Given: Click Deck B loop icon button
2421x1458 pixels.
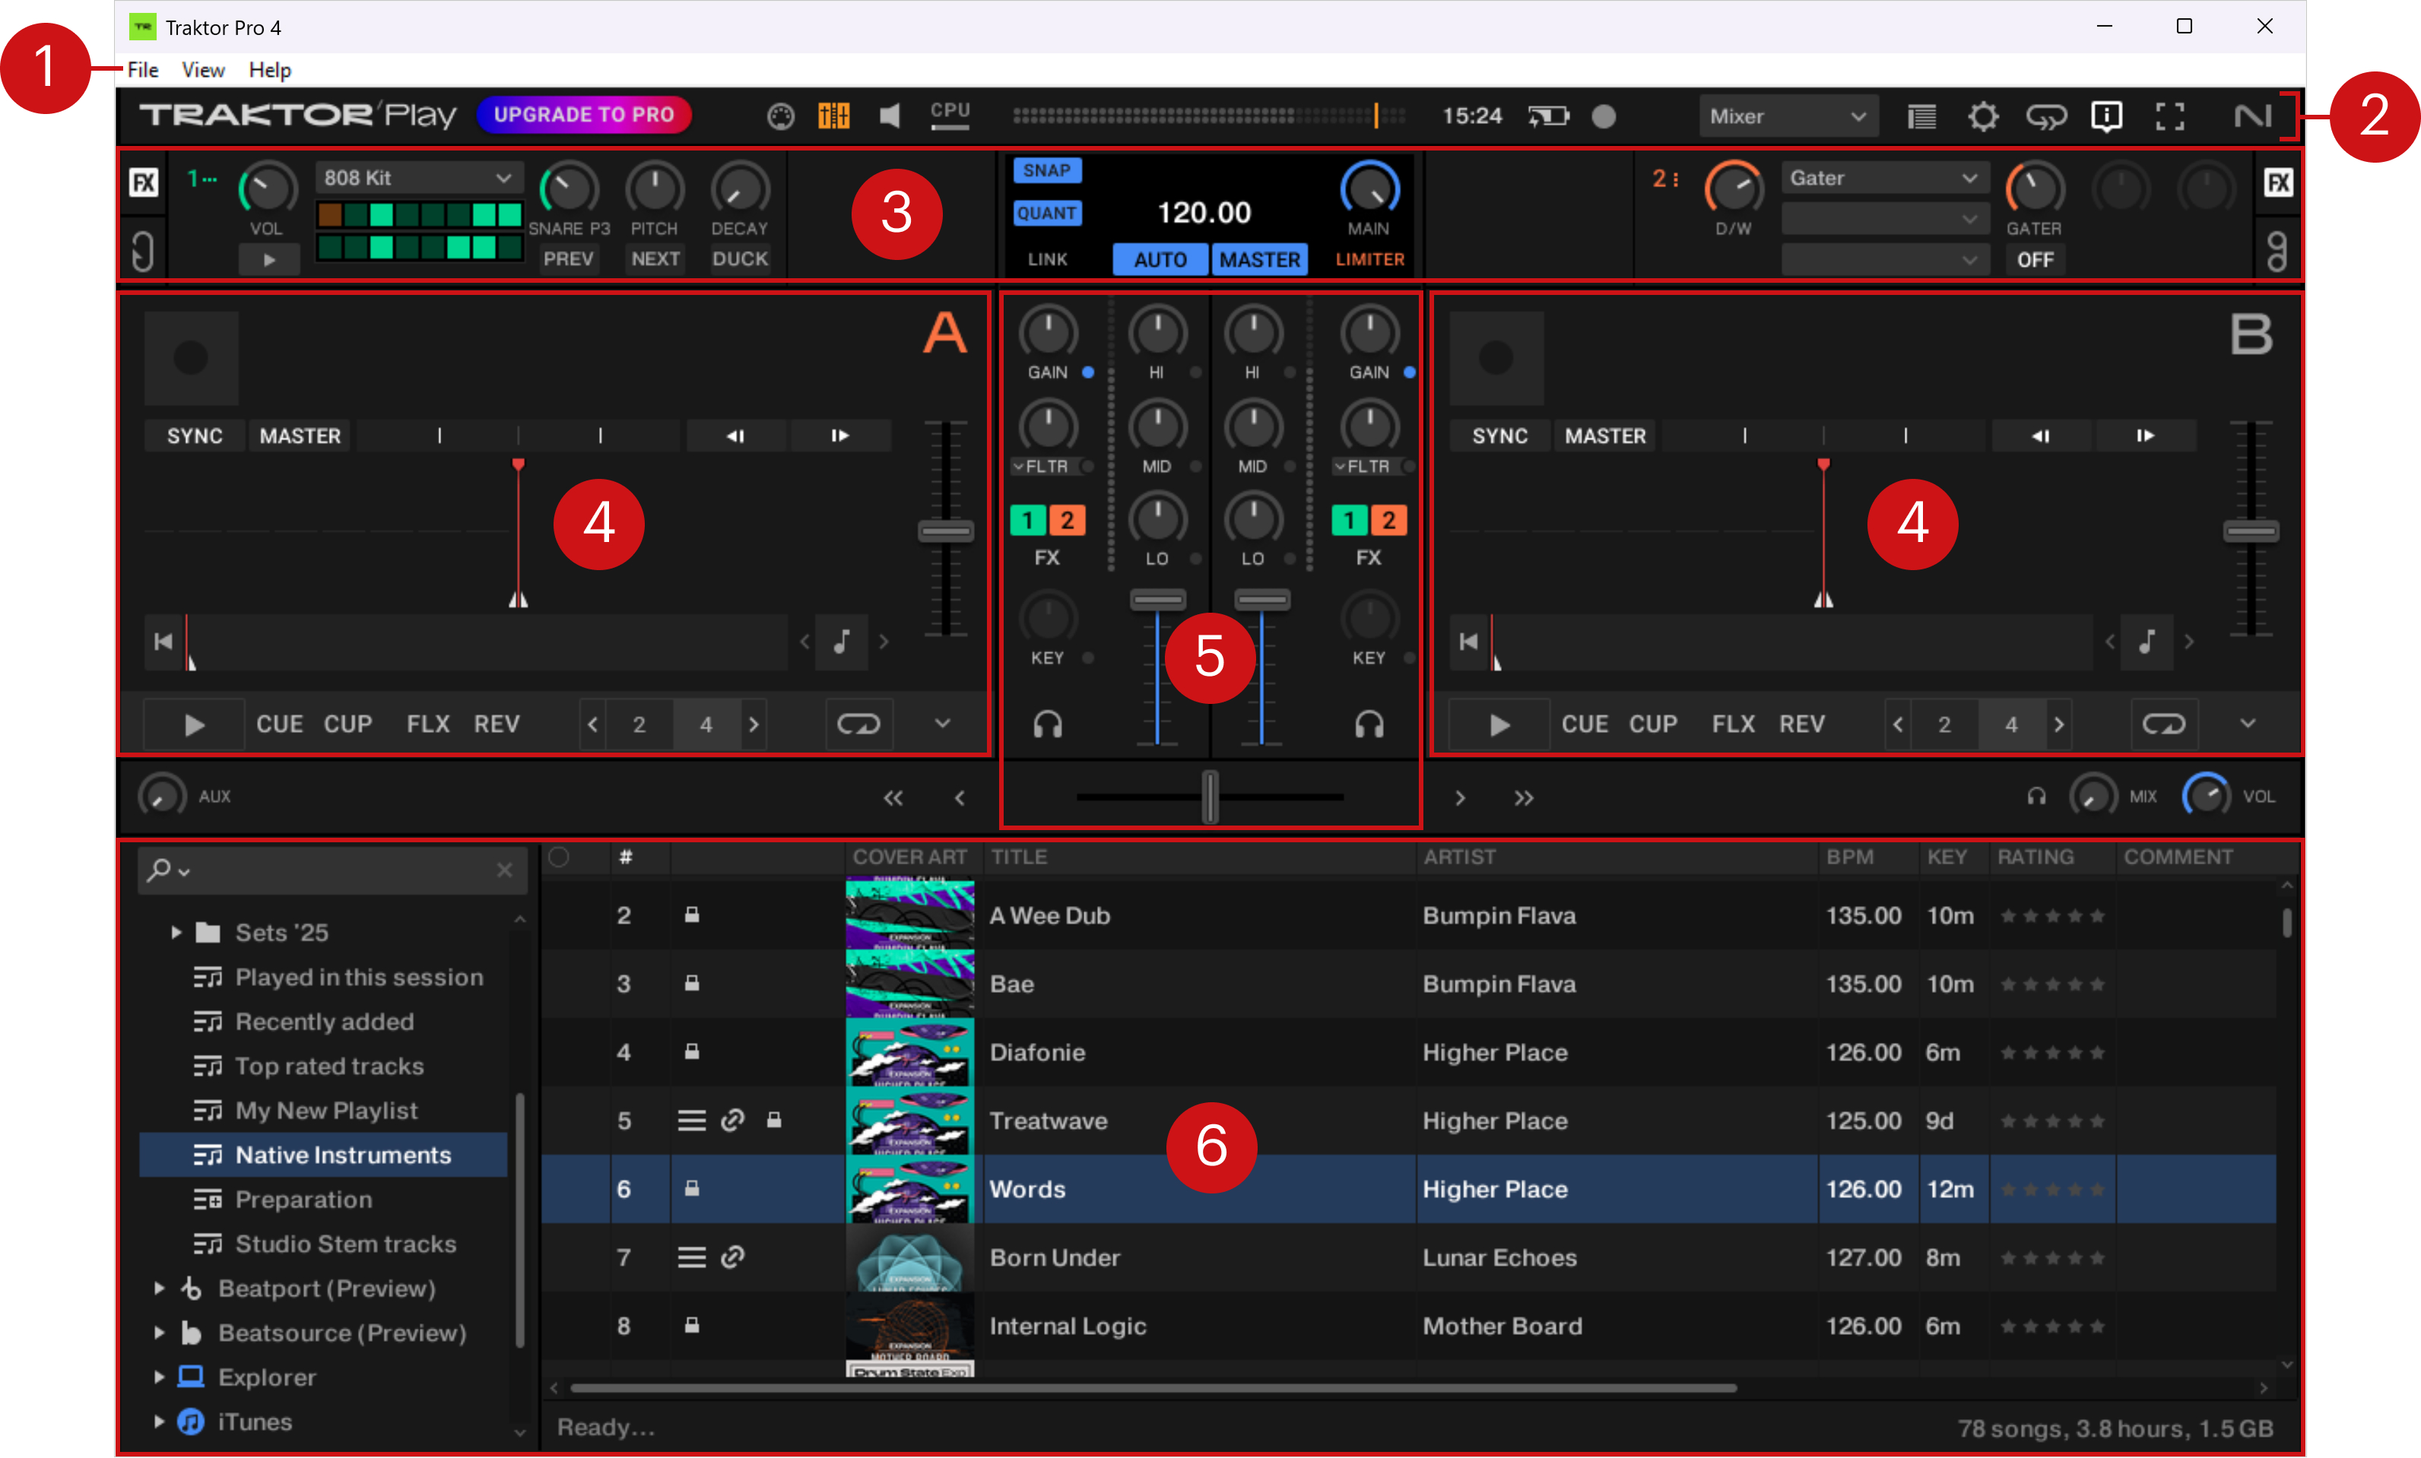Looking at the screenshot, I should pyautogui.click(x=2162, y=724).
